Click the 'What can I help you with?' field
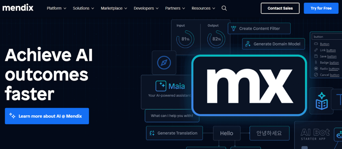The width and height of the screenshot is (342, 149). pyautogui.click(x=172, y=116)
